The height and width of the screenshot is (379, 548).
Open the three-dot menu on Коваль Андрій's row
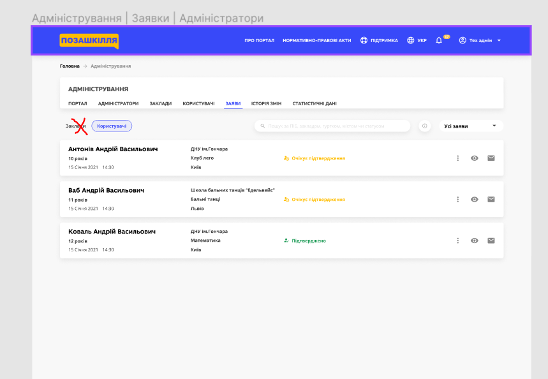click(457, 241)
